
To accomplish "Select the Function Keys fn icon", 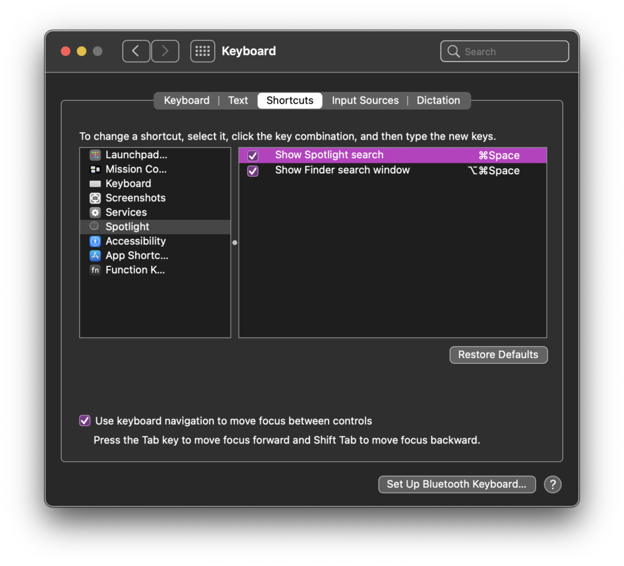I will 95,270.
